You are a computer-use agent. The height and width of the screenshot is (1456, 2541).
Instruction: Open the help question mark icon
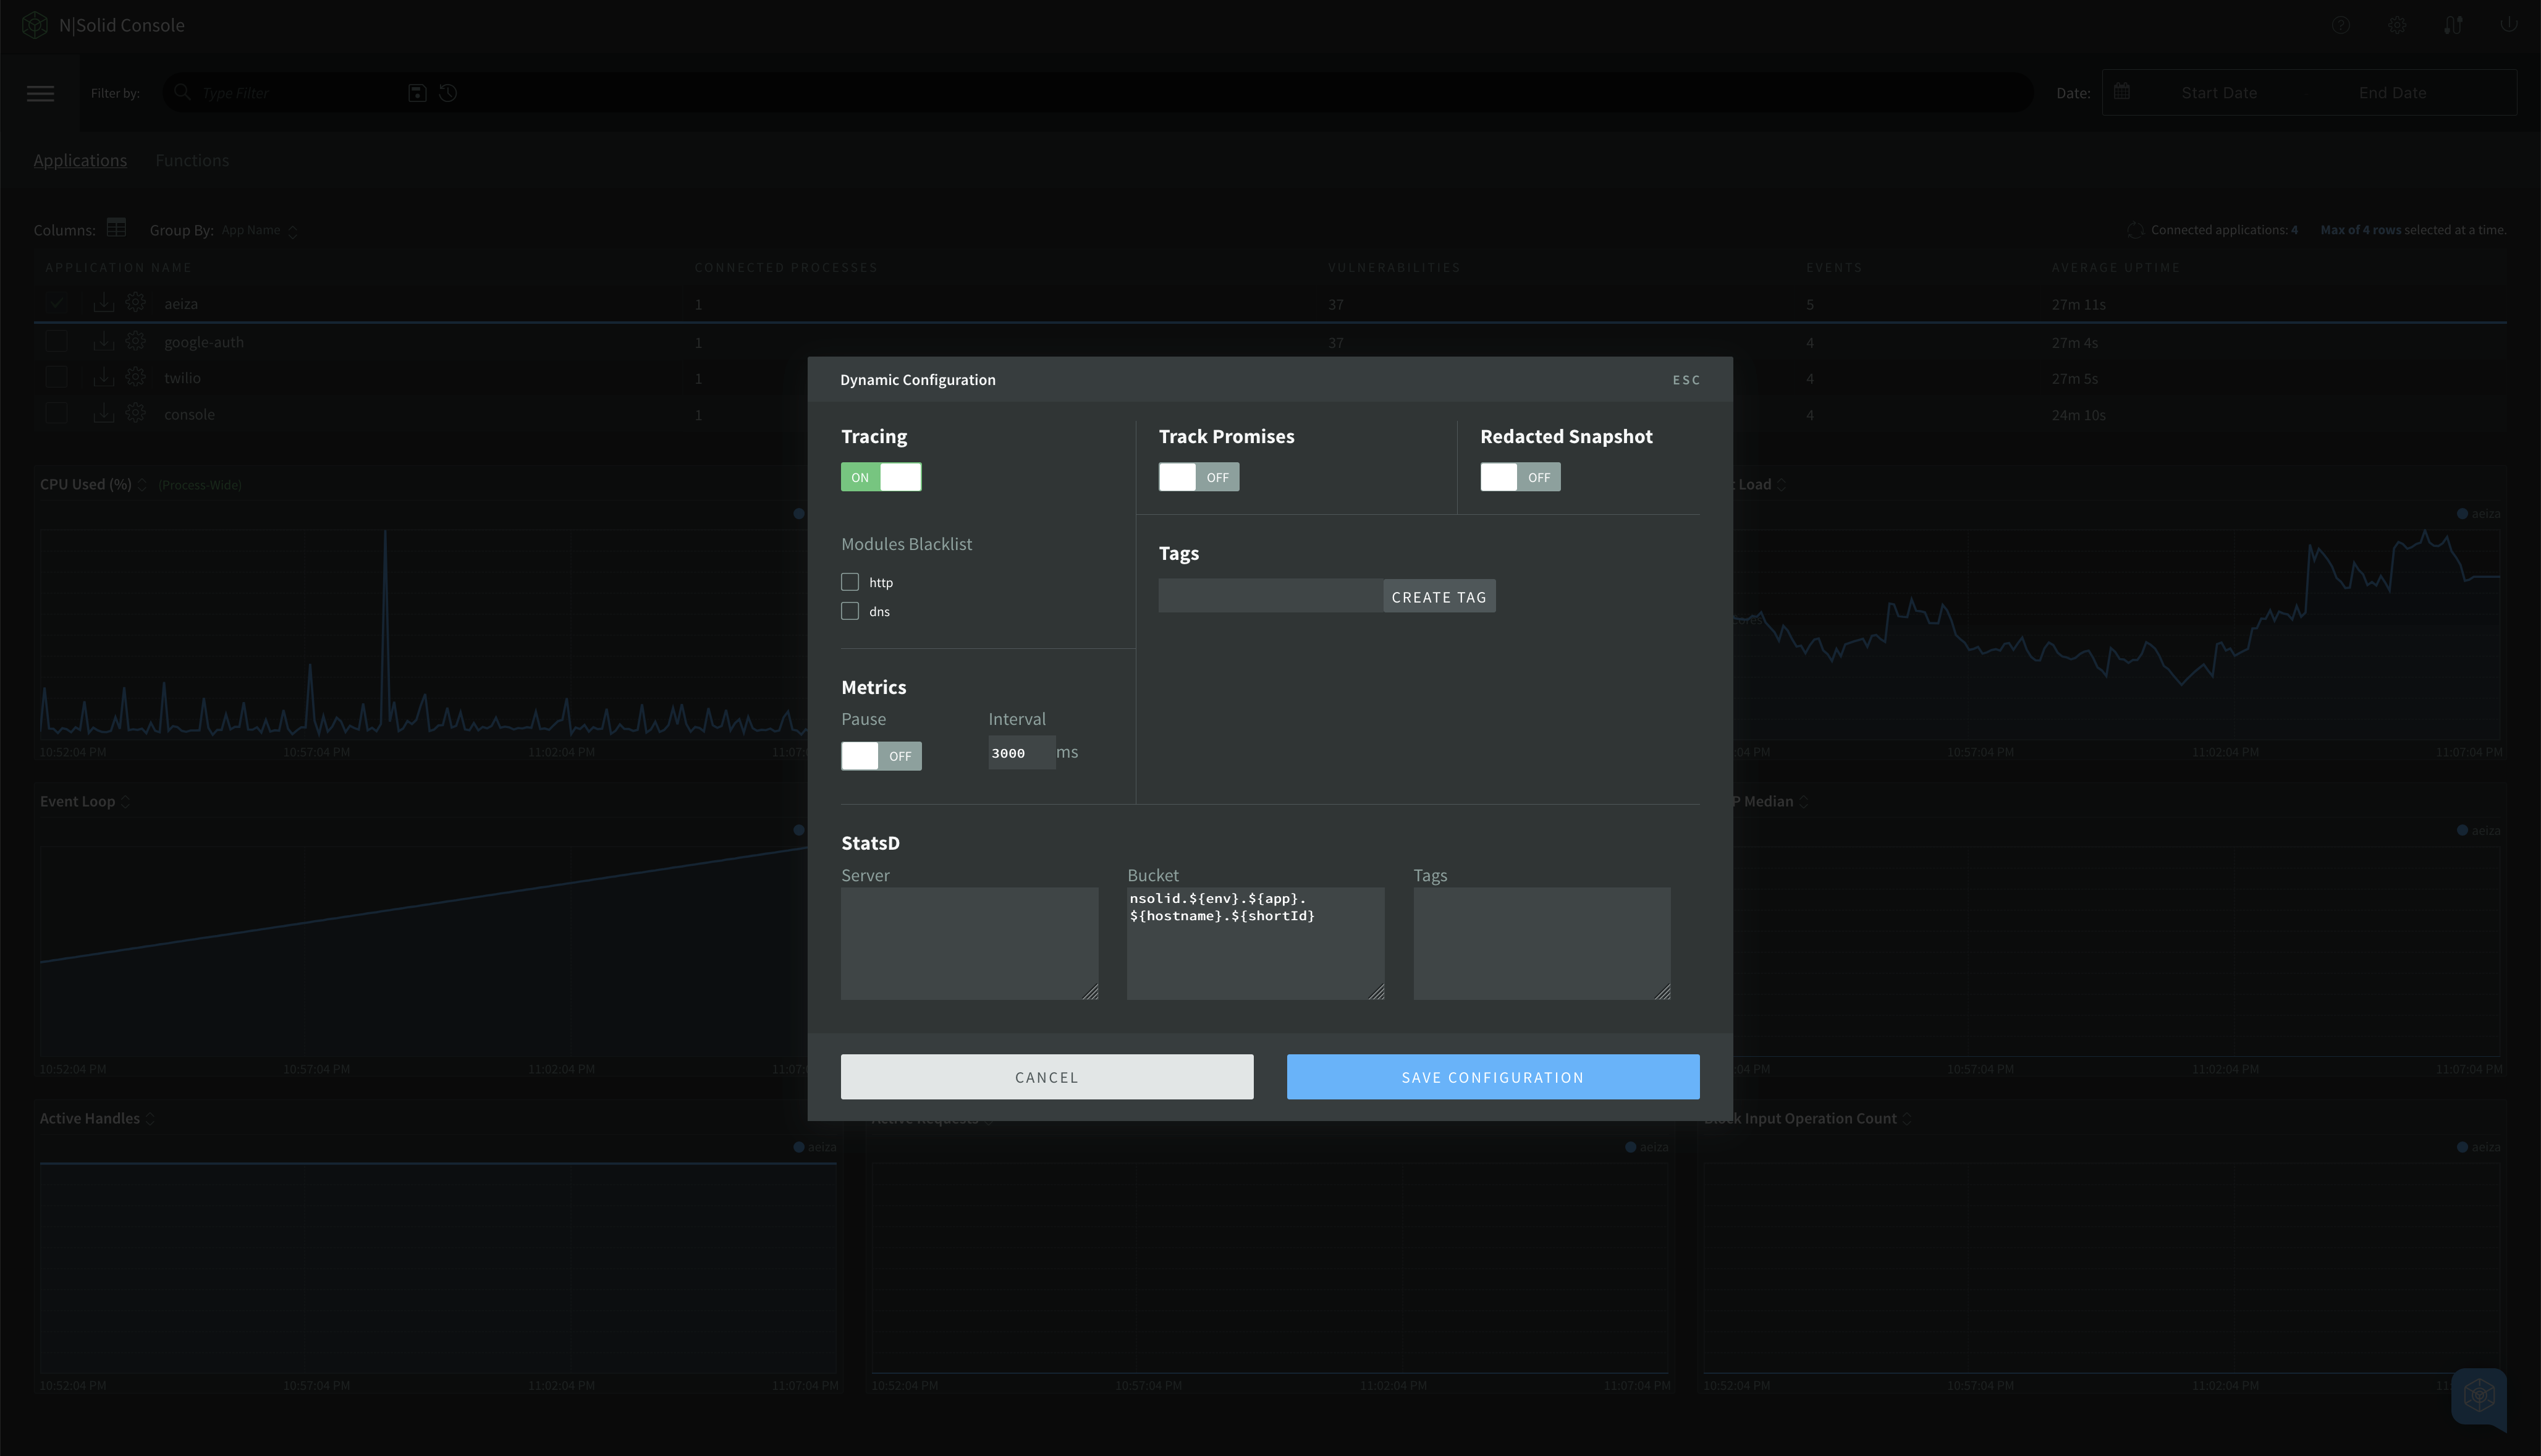click(x=2340, y=25)
